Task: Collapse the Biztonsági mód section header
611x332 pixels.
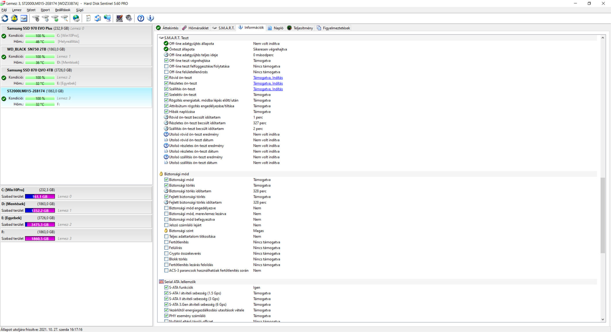Action: pos(176,174)
